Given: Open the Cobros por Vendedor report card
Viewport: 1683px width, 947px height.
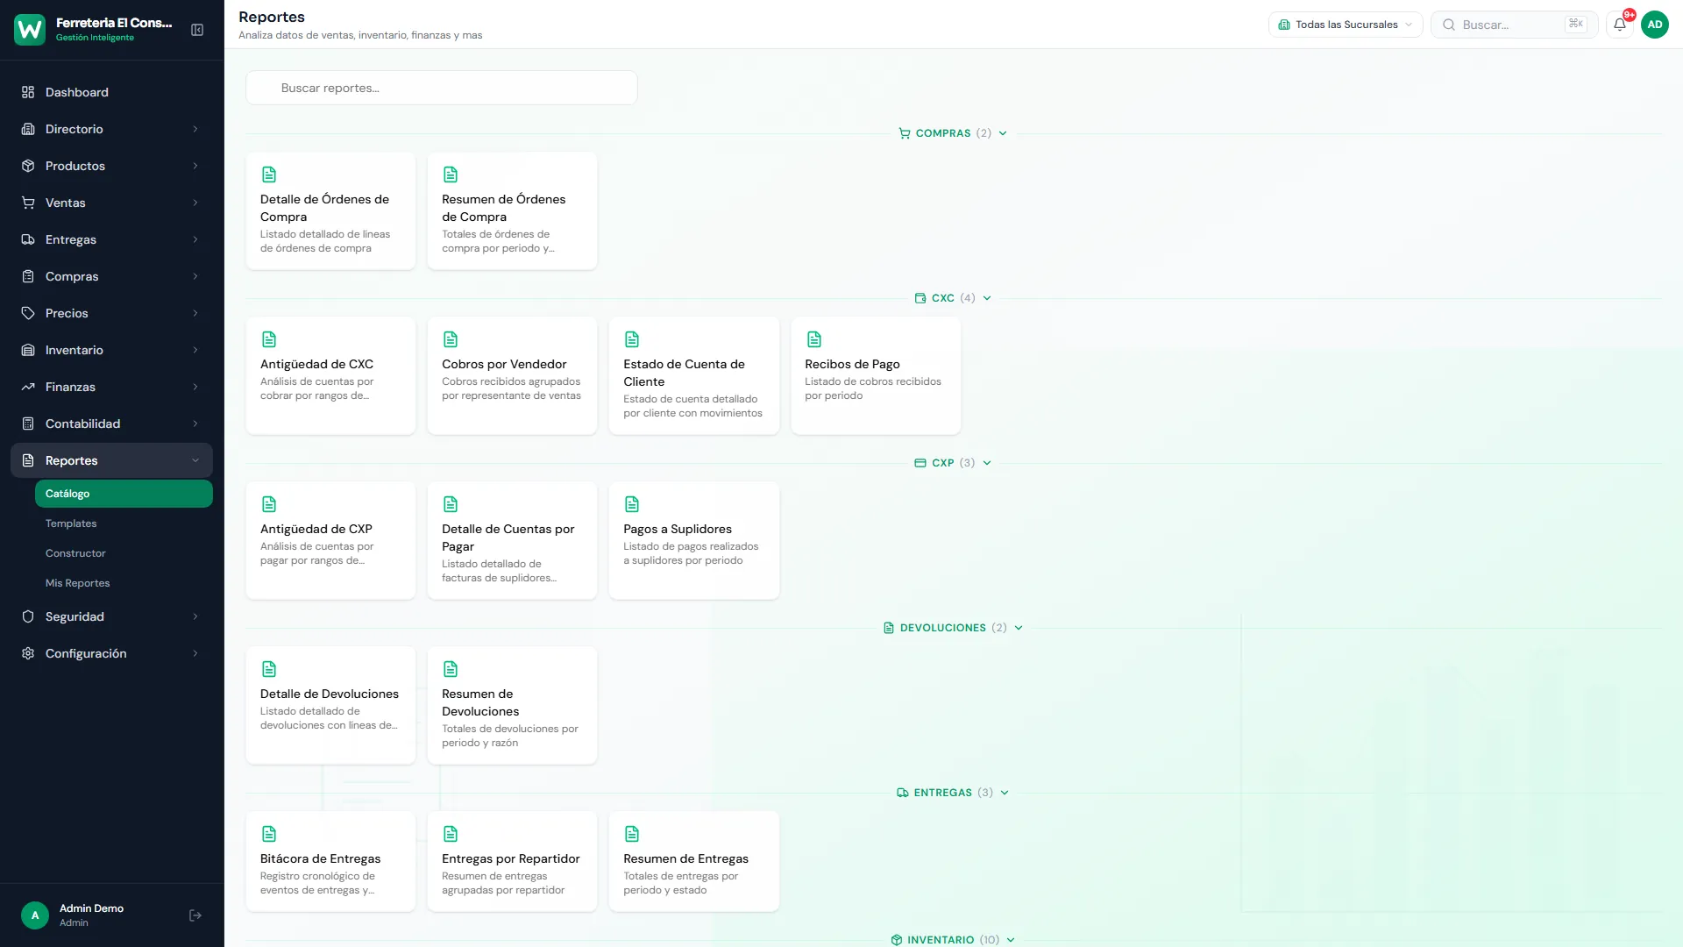Looking at the screenshot, I should (x=512, y=375).
